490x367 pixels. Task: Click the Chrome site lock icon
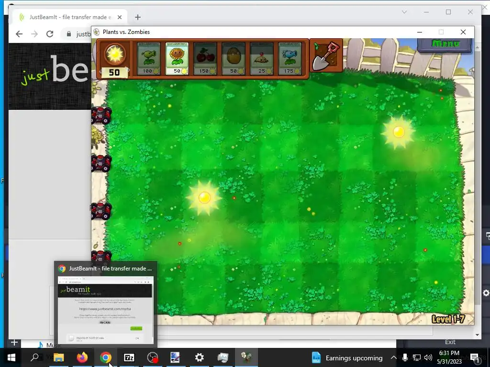(x=69, y=34)
